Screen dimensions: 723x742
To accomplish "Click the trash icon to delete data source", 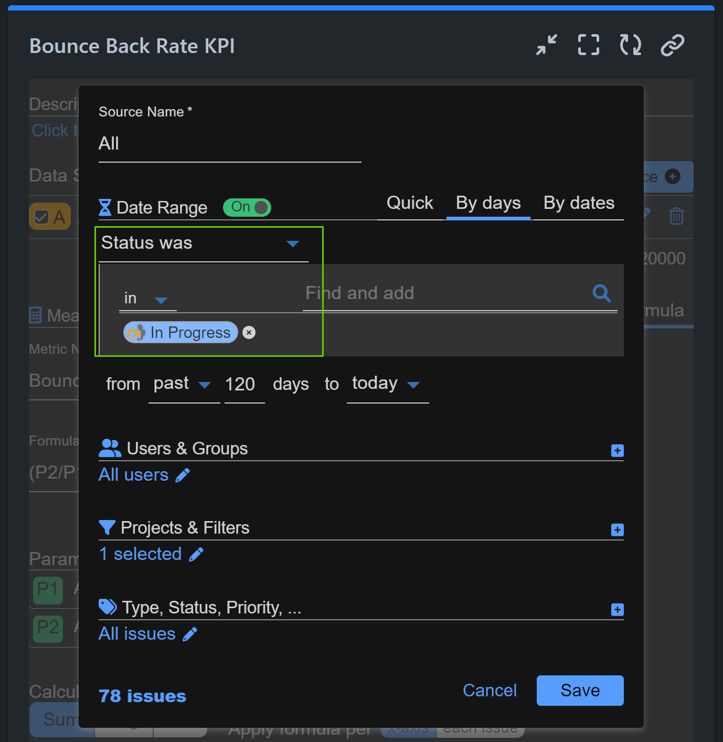I will click(676, 216).
